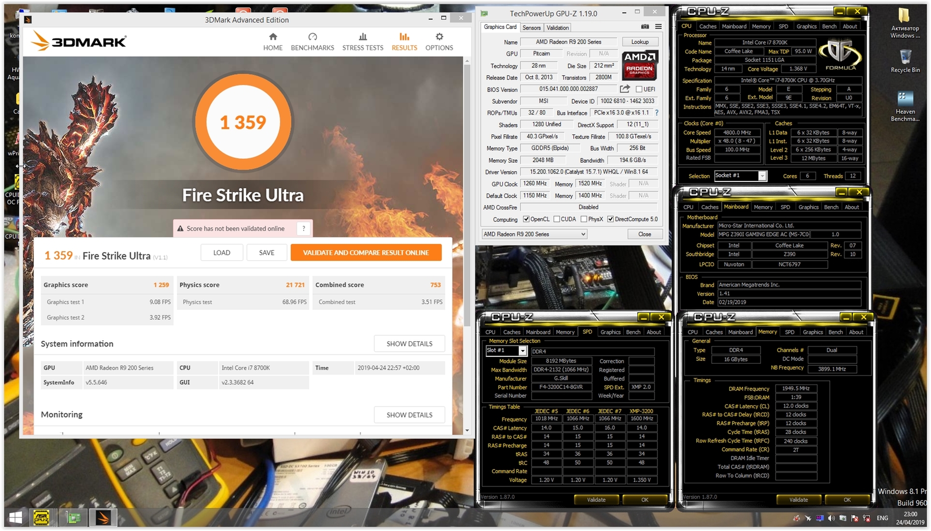The height and width of the screenshot is (531, 931).
Task: Select the RESULTS section in 3DMark
Action: tap(404, 42)
